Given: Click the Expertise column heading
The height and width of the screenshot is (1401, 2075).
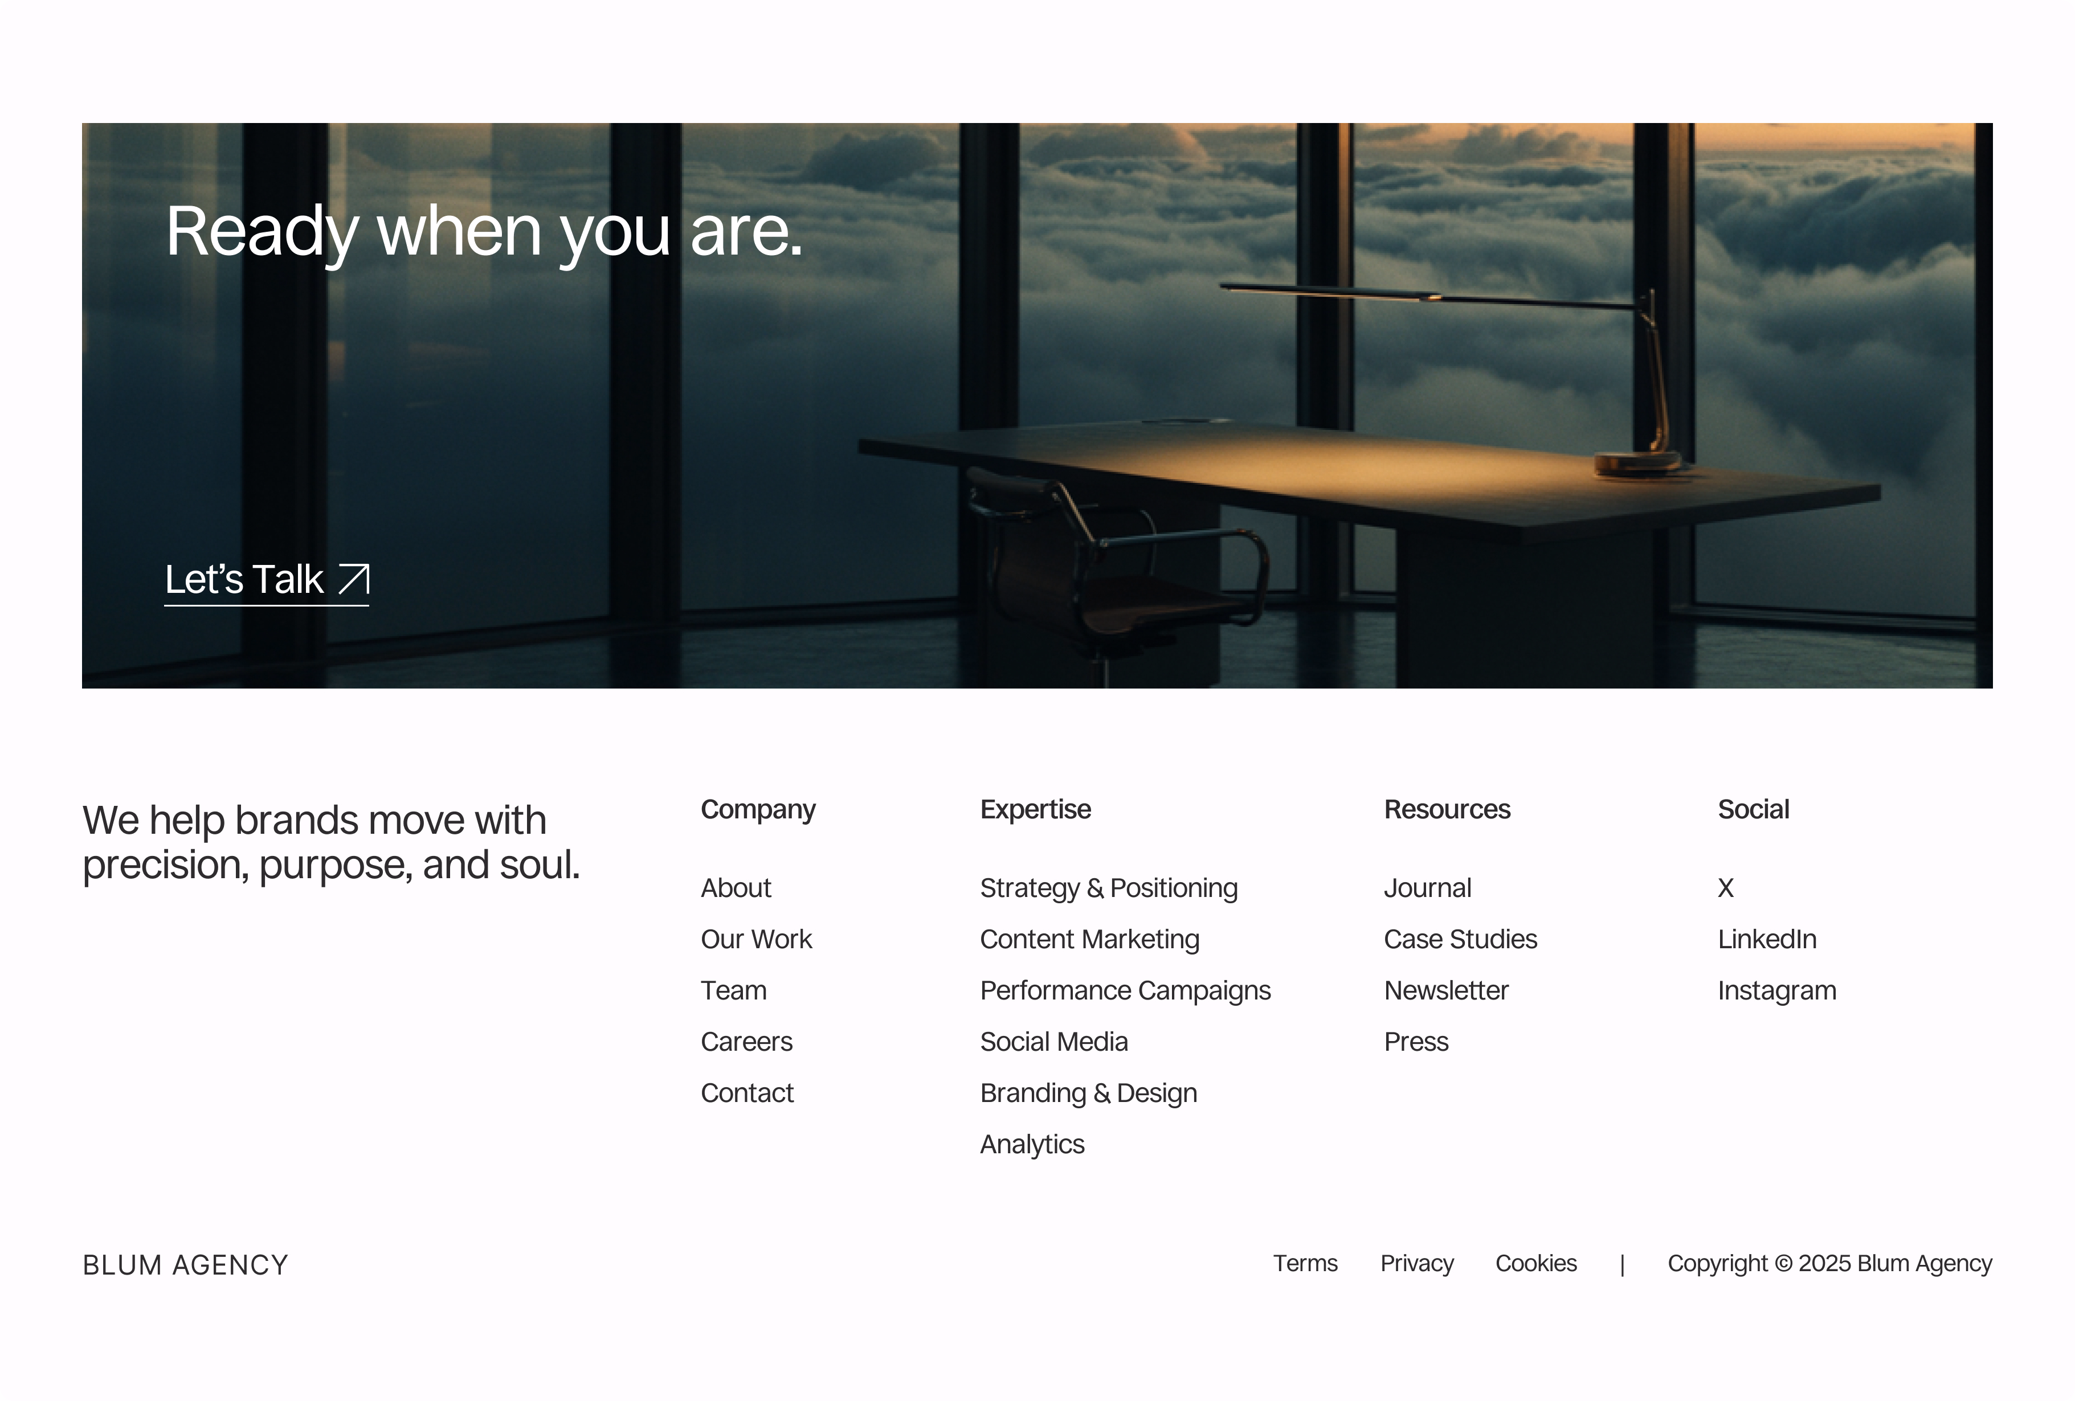Looking at the screenshot, I should coord(1036,810).
